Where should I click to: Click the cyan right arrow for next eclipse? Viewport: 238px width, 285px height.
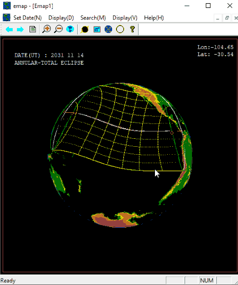[20, 29]
